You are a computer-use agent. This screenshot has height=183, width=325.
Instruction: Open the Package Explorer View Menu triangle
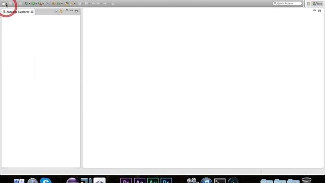67,10
